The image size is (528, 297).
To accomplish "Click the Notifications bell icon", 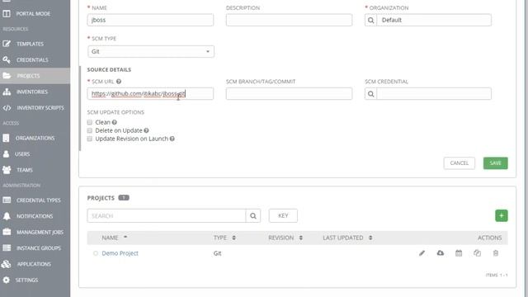I will click(7, 216).
